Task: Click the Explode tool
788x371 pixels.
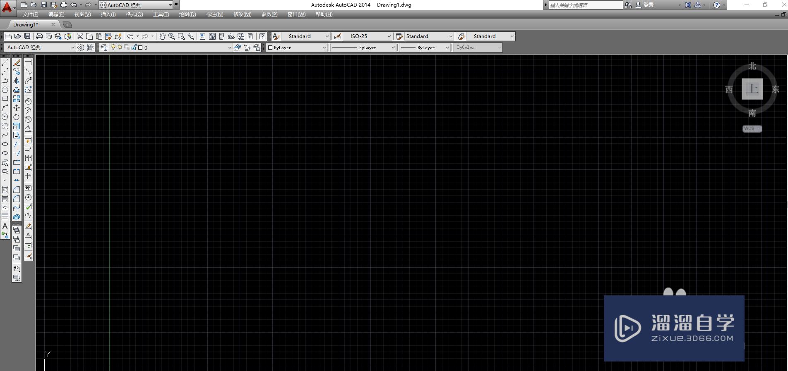Action: coord(17,217)
